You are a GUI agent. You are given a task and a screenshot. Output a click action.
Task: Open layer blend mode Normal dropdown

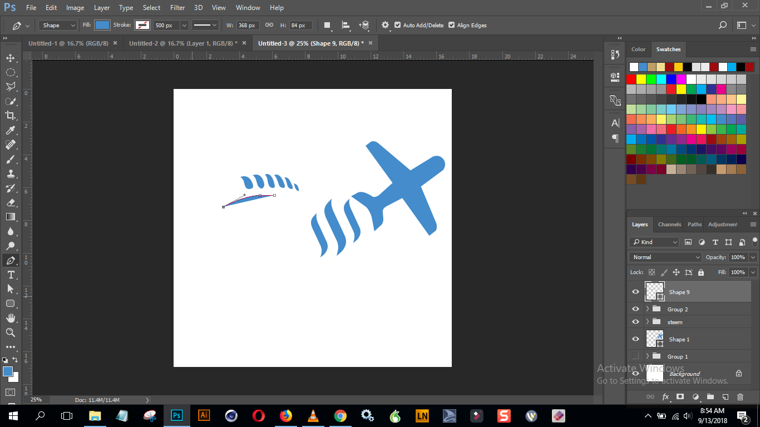coord(665,257)
